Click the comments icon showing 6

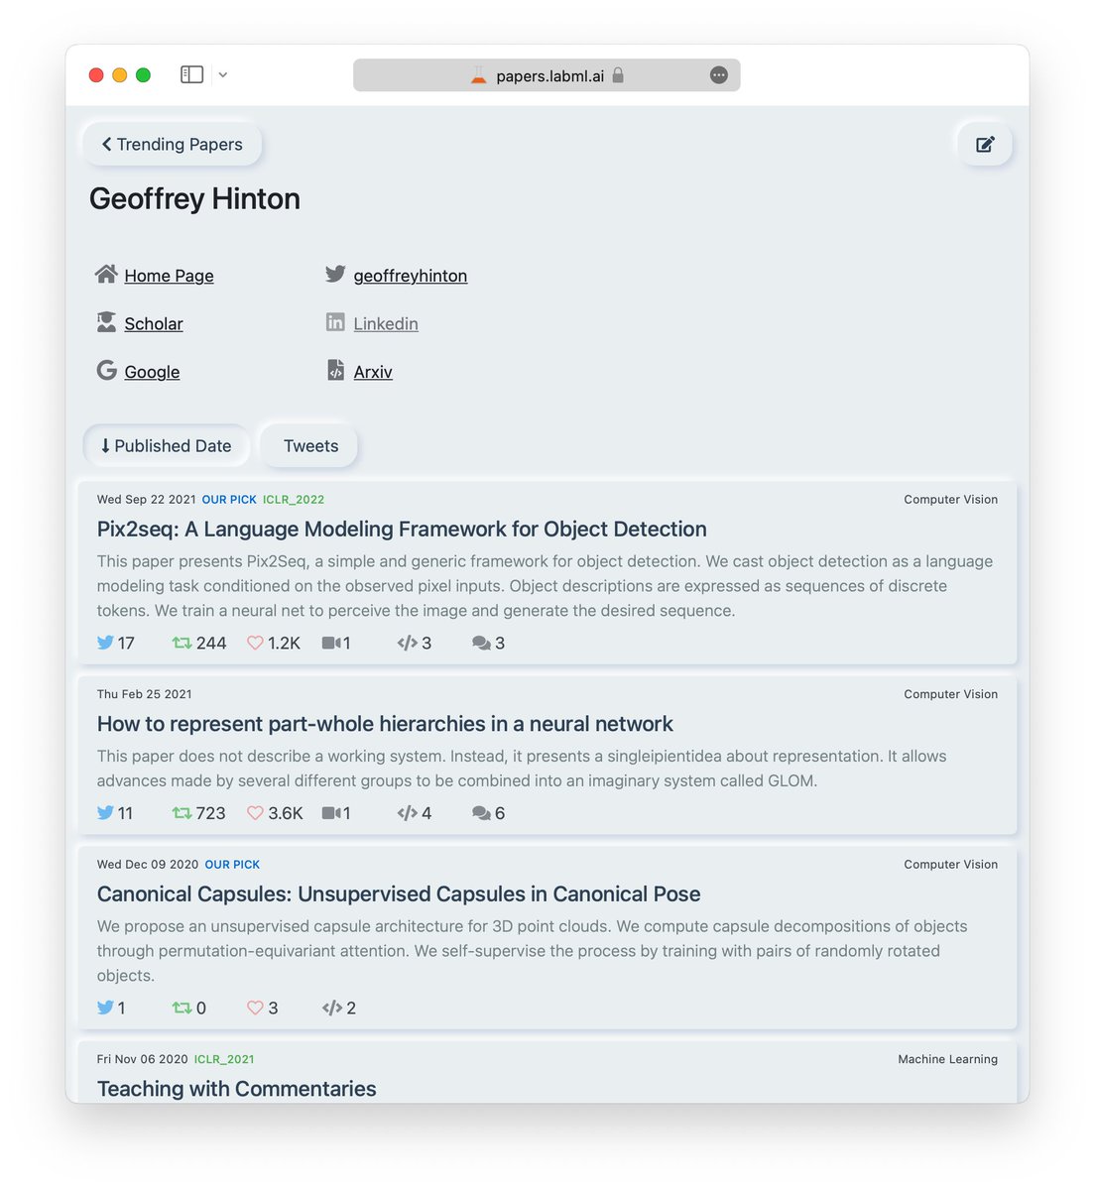click(481, 813)
